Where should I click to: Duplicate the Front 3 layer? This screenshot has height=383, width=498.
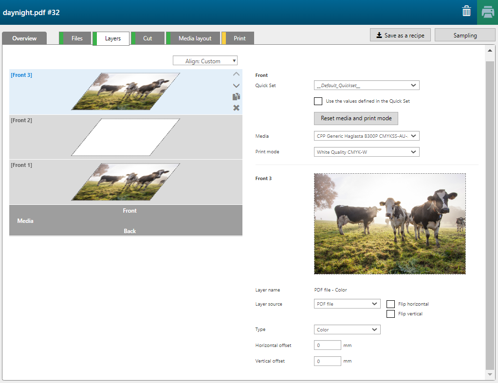click(236, 97)
